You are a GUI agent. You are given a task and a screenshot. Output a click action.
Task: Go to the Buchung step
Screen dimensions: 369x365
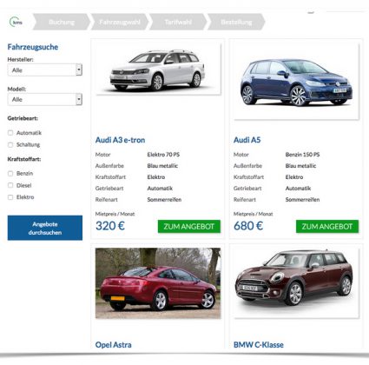62,22
